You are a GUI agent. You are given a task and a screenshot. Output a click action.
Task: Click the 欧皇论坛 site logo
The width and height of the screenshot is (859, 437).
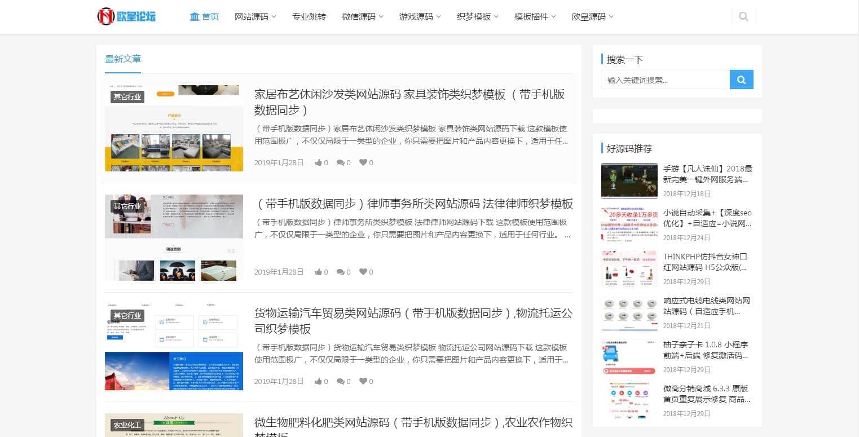(126, 16)
